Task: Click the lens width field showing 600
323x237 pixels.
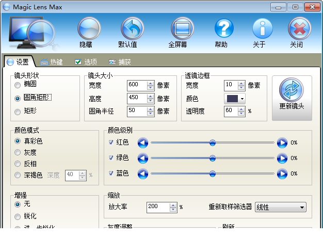Action: (137, 85)
